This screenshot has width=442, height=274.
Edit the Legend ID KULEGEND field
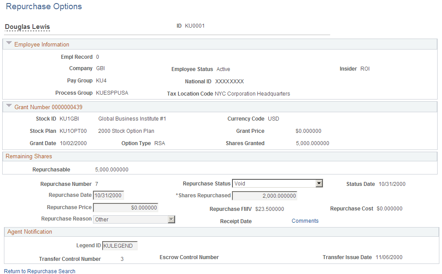(119, 246)
